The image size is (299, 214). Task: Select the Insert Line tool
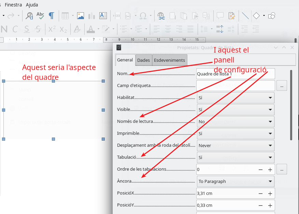click(245, 16)
